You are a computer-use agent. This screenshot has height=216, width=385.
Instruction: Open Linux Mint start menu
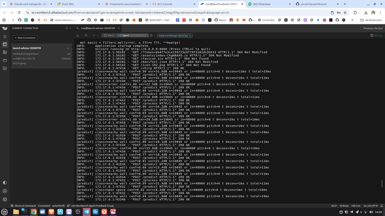[4, 212]
